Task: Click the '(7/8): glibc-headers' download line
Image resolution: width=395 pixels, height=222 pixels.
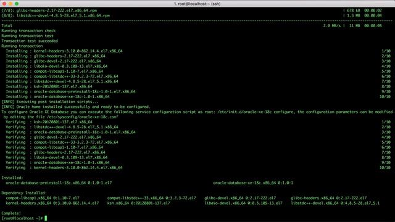Action: (49, 10)
